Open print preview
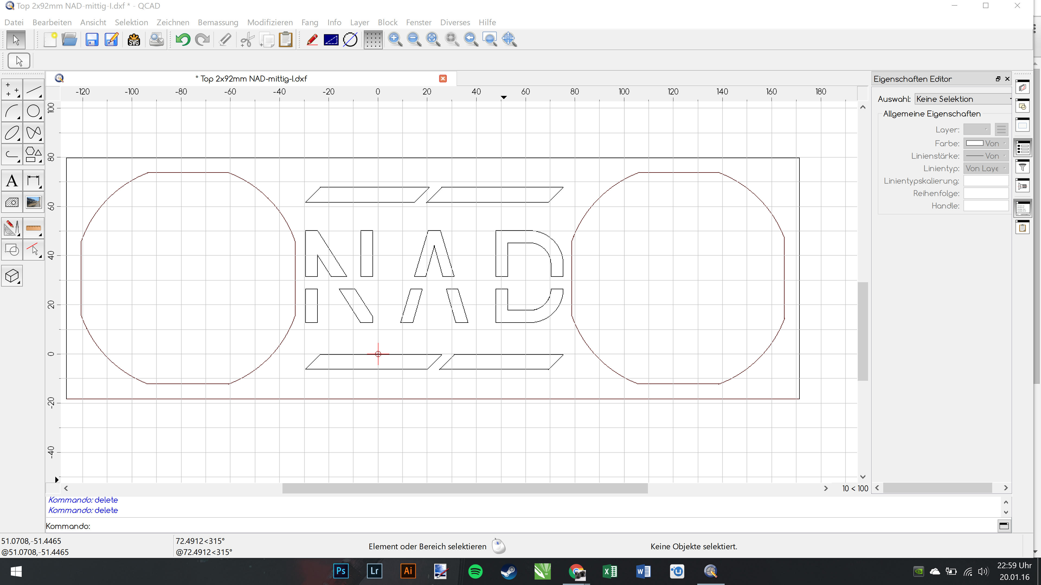Image resolution: width=1041 pixels, height=585 pixels. click(x=156, y=40)
